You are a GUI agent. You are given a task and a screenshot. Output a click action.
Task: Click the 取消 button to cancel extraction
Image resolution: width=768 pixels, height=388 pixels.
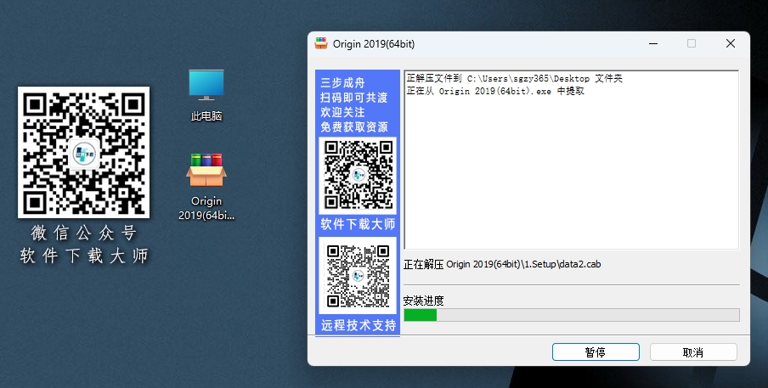point(693,352)
